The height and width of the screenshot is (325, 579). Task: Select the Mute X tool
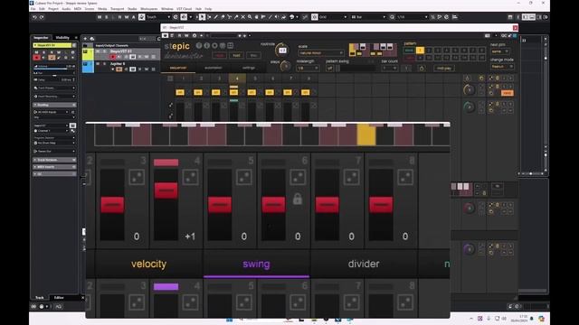[x=243, y=17]
